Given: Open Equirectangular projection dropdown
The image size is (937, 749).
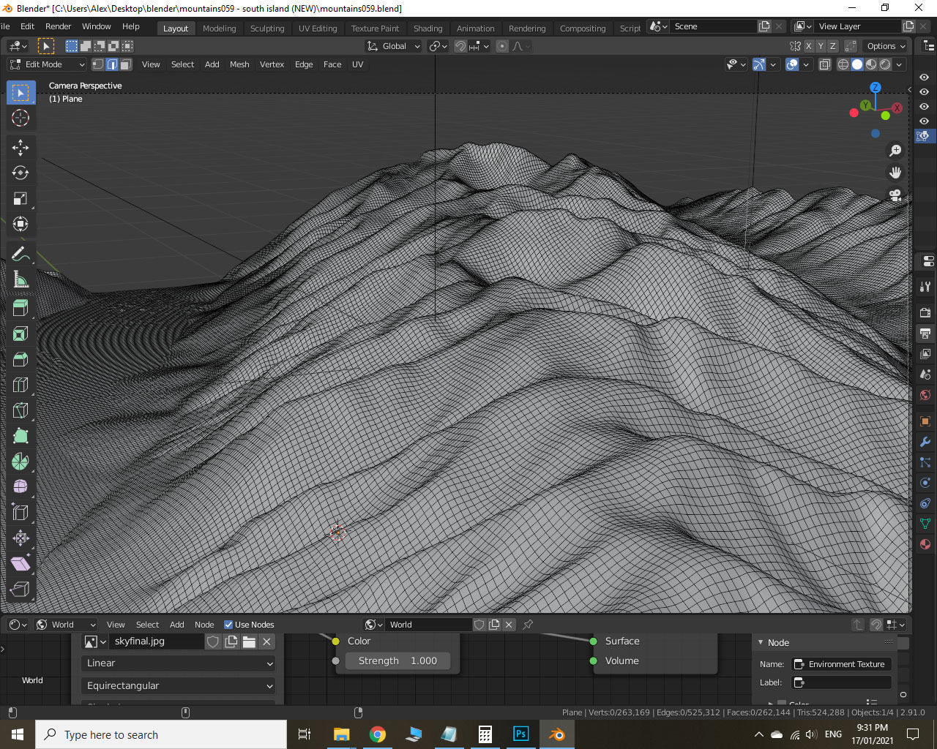Looking at the screenshot, I should pos(178,685).
